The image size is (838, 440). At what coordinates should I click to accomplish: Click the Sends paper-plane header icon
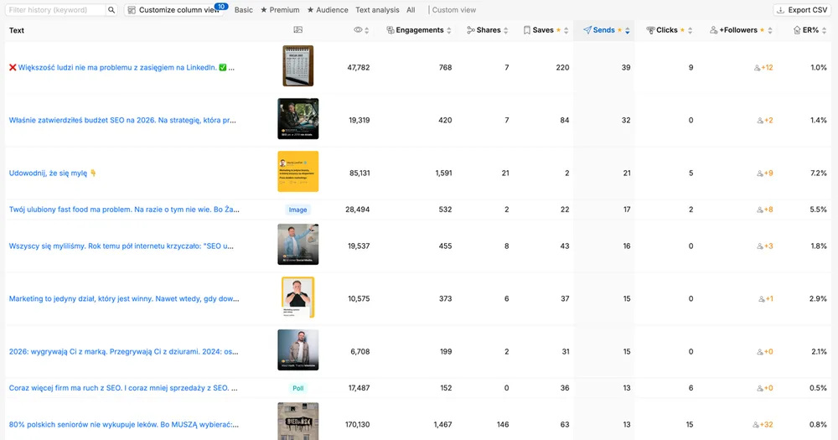click(x=587, y=30)
